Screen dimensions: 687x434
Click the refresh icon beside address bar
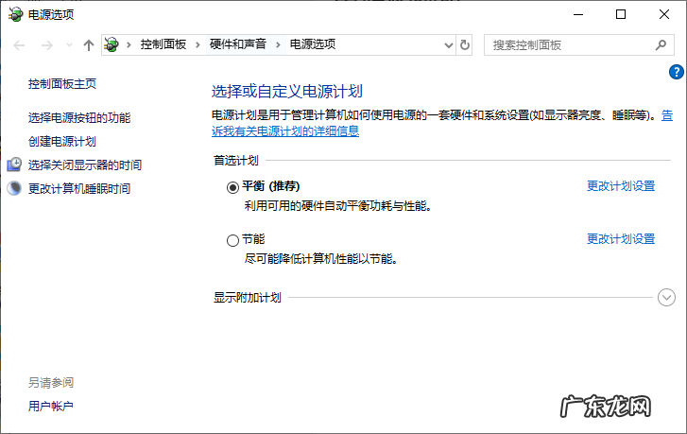coord(464,44)
